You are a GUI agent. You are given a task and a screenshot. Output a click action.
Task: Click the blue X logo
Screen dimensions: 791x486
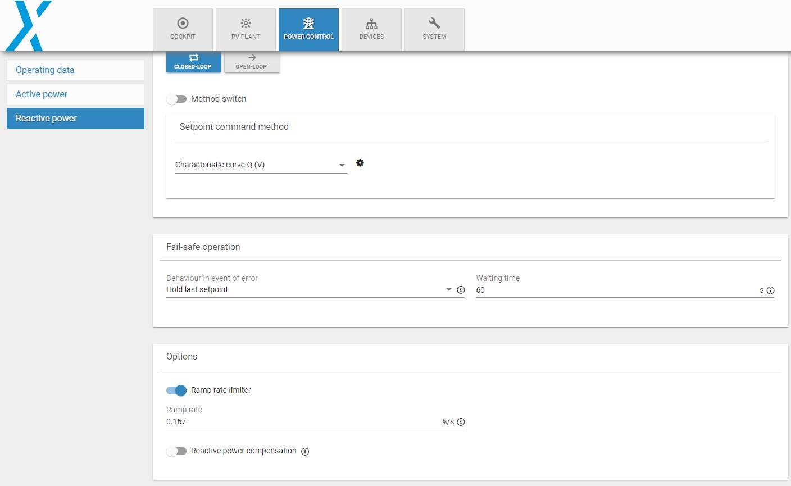pyautogui.click(x=28, y=26)
